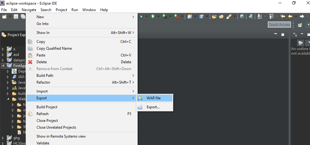310x145 pixels.
Task: Choose Paste from the context menu
Action: pos(82,55)
